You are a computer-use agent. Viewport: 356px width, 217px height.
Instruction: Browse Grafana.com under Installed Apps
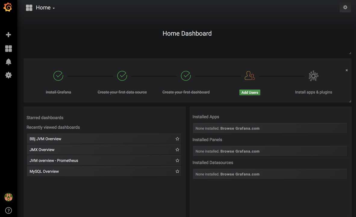[240, 128]
